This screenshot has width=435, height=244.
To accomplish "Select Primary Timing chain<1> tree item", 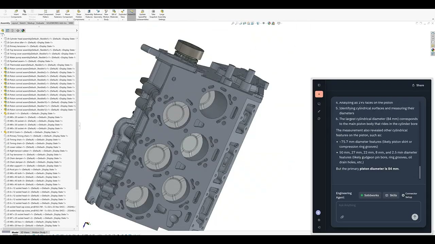I will pos(36,136).
